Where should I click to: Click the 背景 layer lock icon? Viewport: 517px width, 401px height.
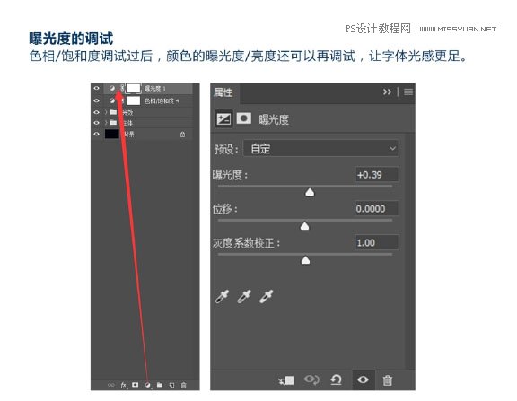(x=182, y=135)
